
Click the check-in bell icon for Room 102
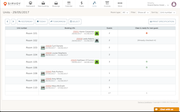97,40
